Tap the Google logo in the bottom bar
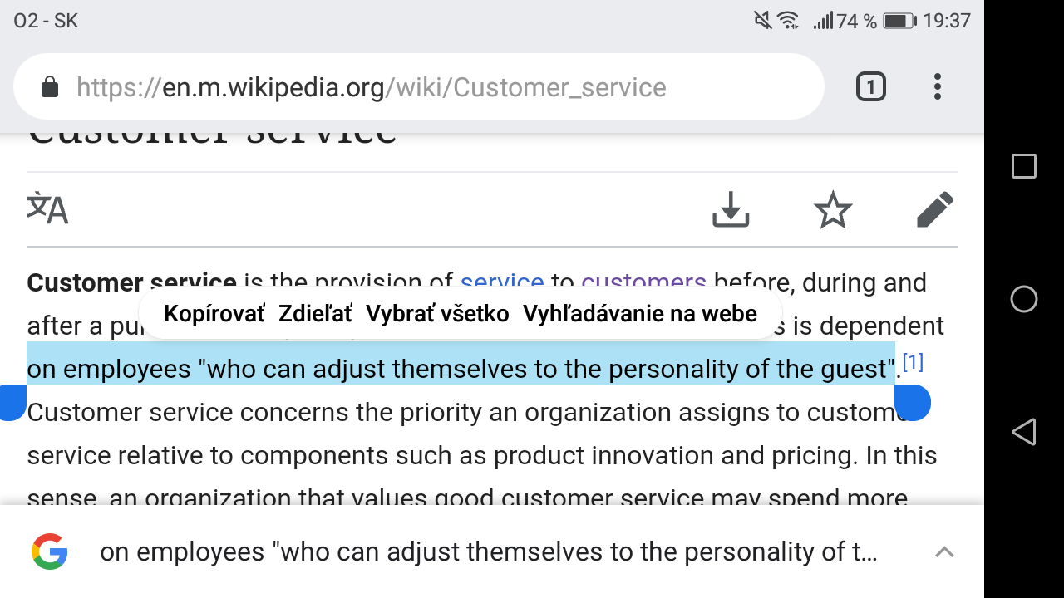This screenshot has height=598, width=1064. pos(50,551)
